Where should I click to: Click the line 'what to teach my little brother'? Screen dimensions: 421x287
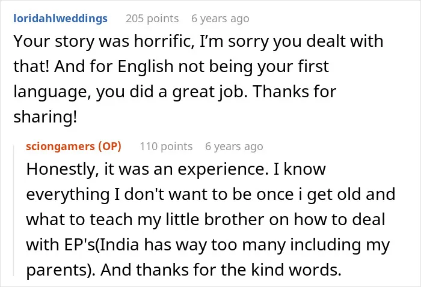(206, 220)
